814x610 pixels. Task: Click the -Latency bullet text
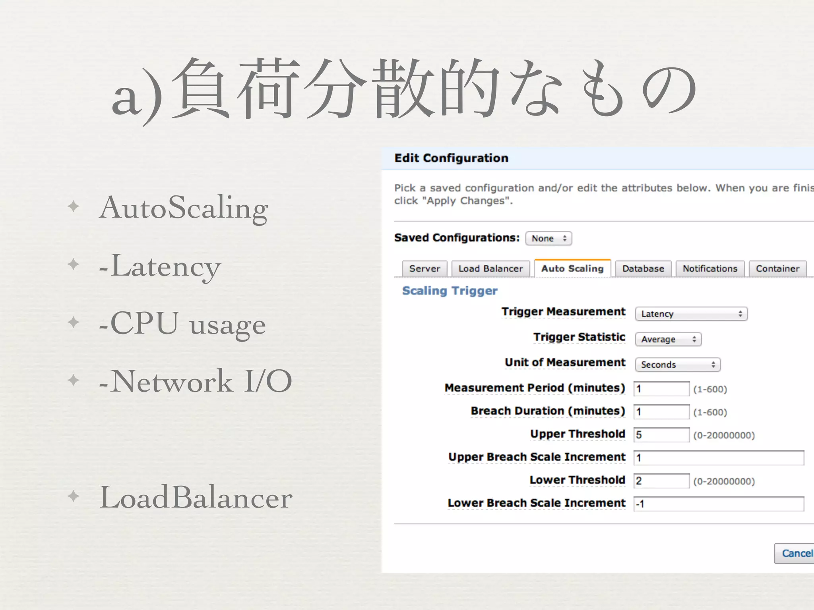coord(159,267)
